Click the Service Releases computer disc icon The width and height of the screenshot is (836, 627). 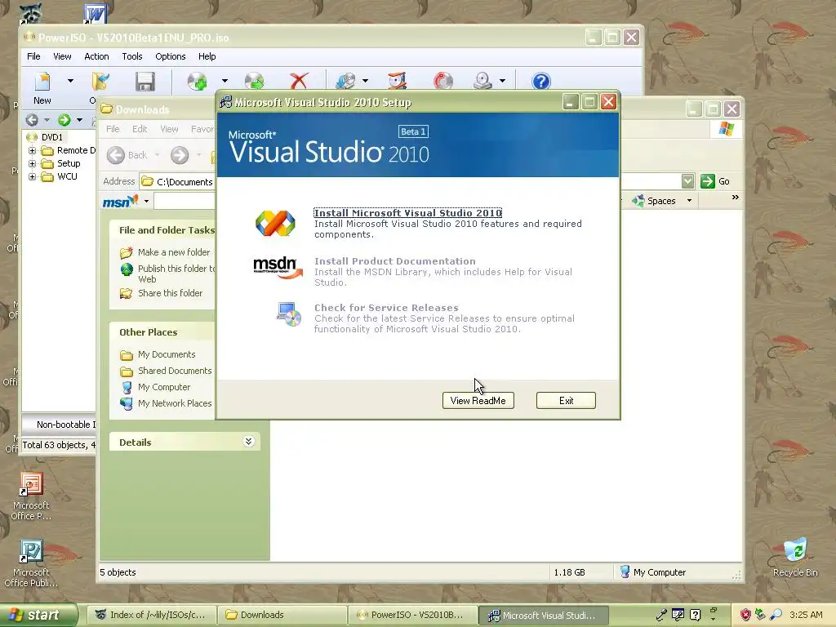click(289, 314)
